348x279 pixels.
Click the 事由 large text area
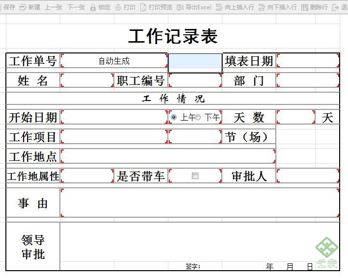tap(200, 203)
